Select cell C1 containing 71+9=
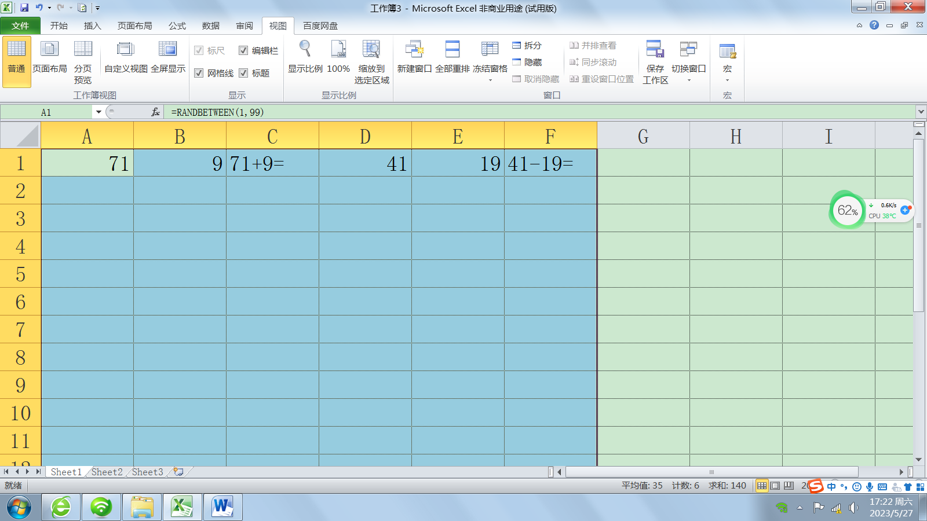 (x=272, y=163)
